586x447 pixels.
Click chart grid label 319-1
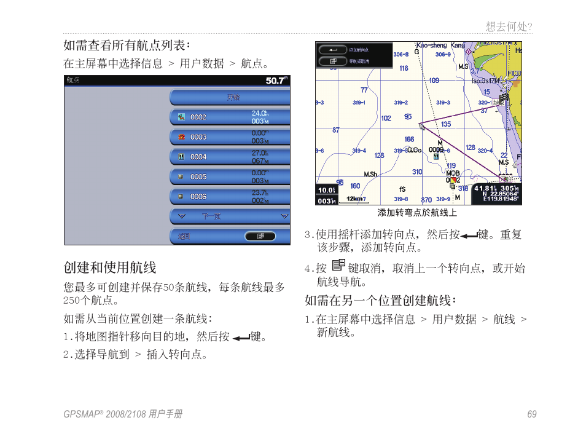[x=359, y=103]
